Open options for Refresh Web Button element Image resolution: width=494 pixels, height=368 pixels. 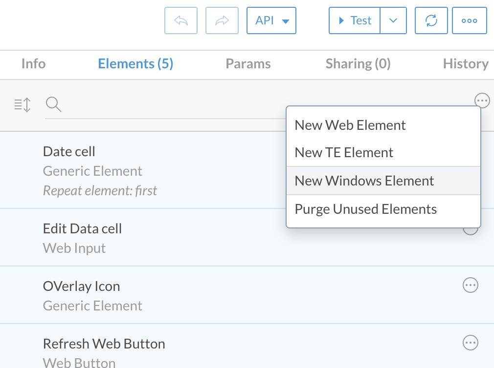pyautogui.click(x=471, y=343)
